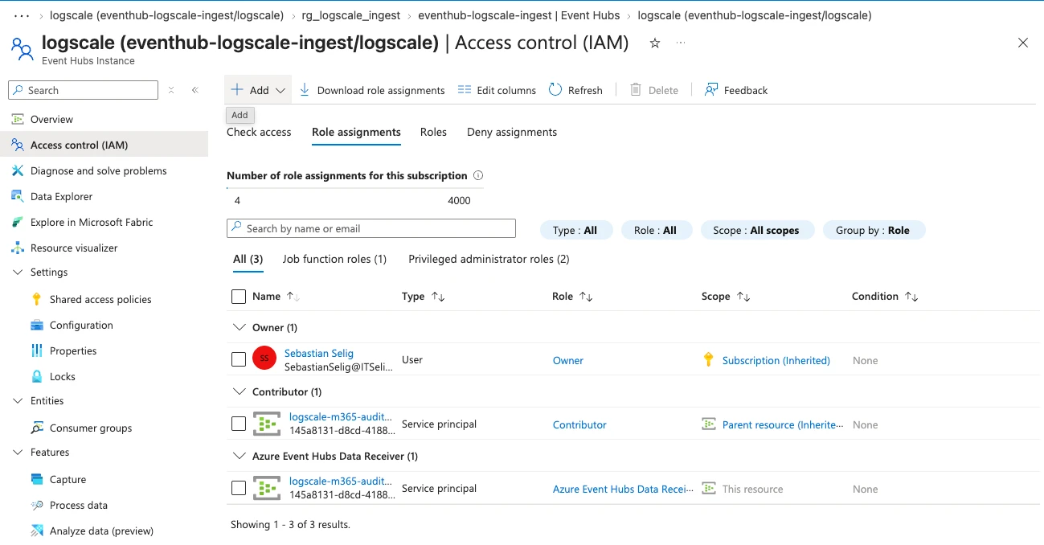
Task: Click the Feedback button
Action: 736,90
